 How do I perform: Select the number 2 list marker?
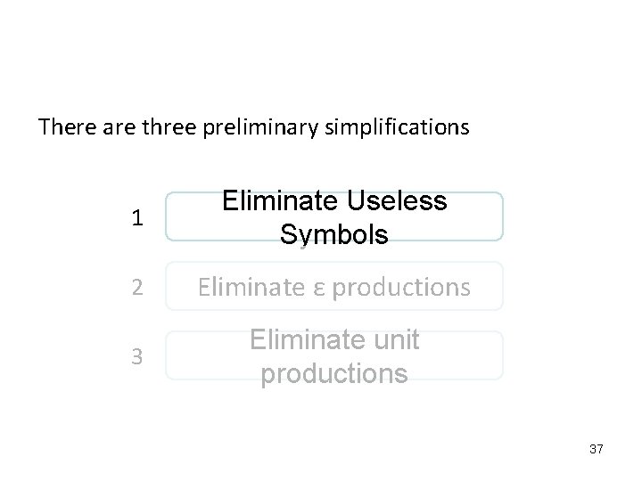click(x=134, y=286)
